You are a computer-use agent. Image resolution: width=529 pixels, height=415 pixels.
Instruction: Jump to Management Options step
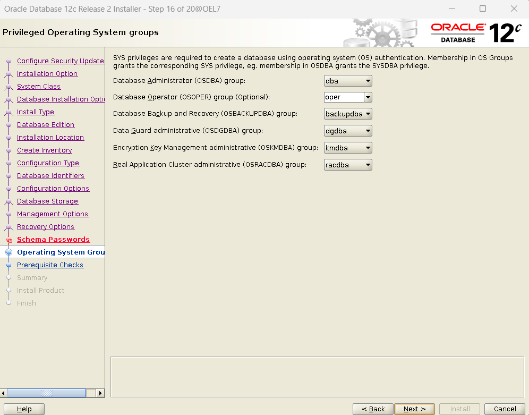click(x=53, y=214)
